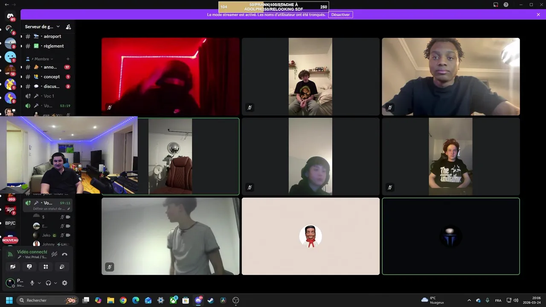The image size is (546, 307).
Task: Dismiss the streamer mode banner
Action: 538,14
